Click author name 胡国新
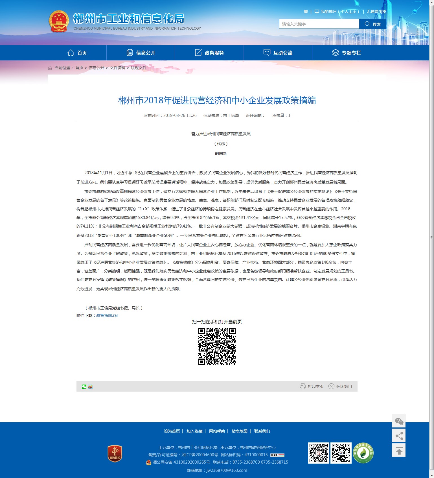 pos(221,154)
